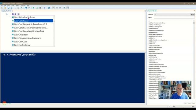Image resolution: width=196 pixels, height=110 pixels.
Task: Open the Edit menu
Action: [5, 6]
